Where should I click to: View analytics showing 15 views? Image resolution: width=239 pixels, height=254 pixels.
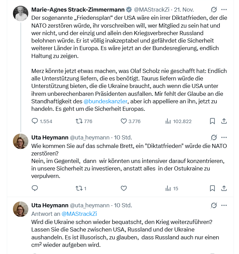click(x=168, y=188)
